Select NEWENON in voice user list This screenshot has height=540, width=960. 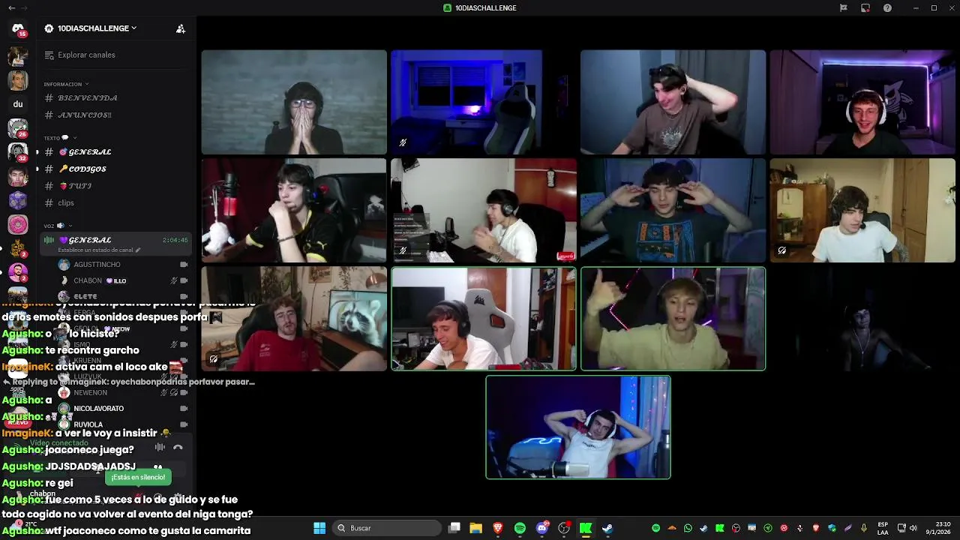click(x=123, y=392)
